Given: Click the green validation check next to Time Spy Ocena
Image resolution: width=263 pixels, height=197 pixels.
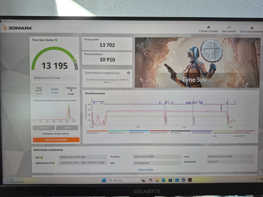Looking at the screenshot, I should [x=56, y=40].
